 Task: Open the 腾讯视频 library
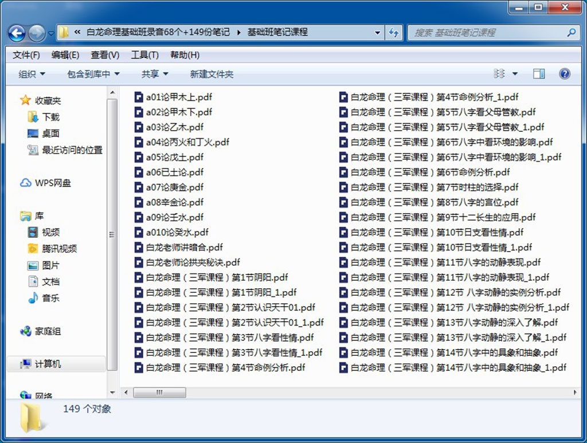[x=52, y=249]
